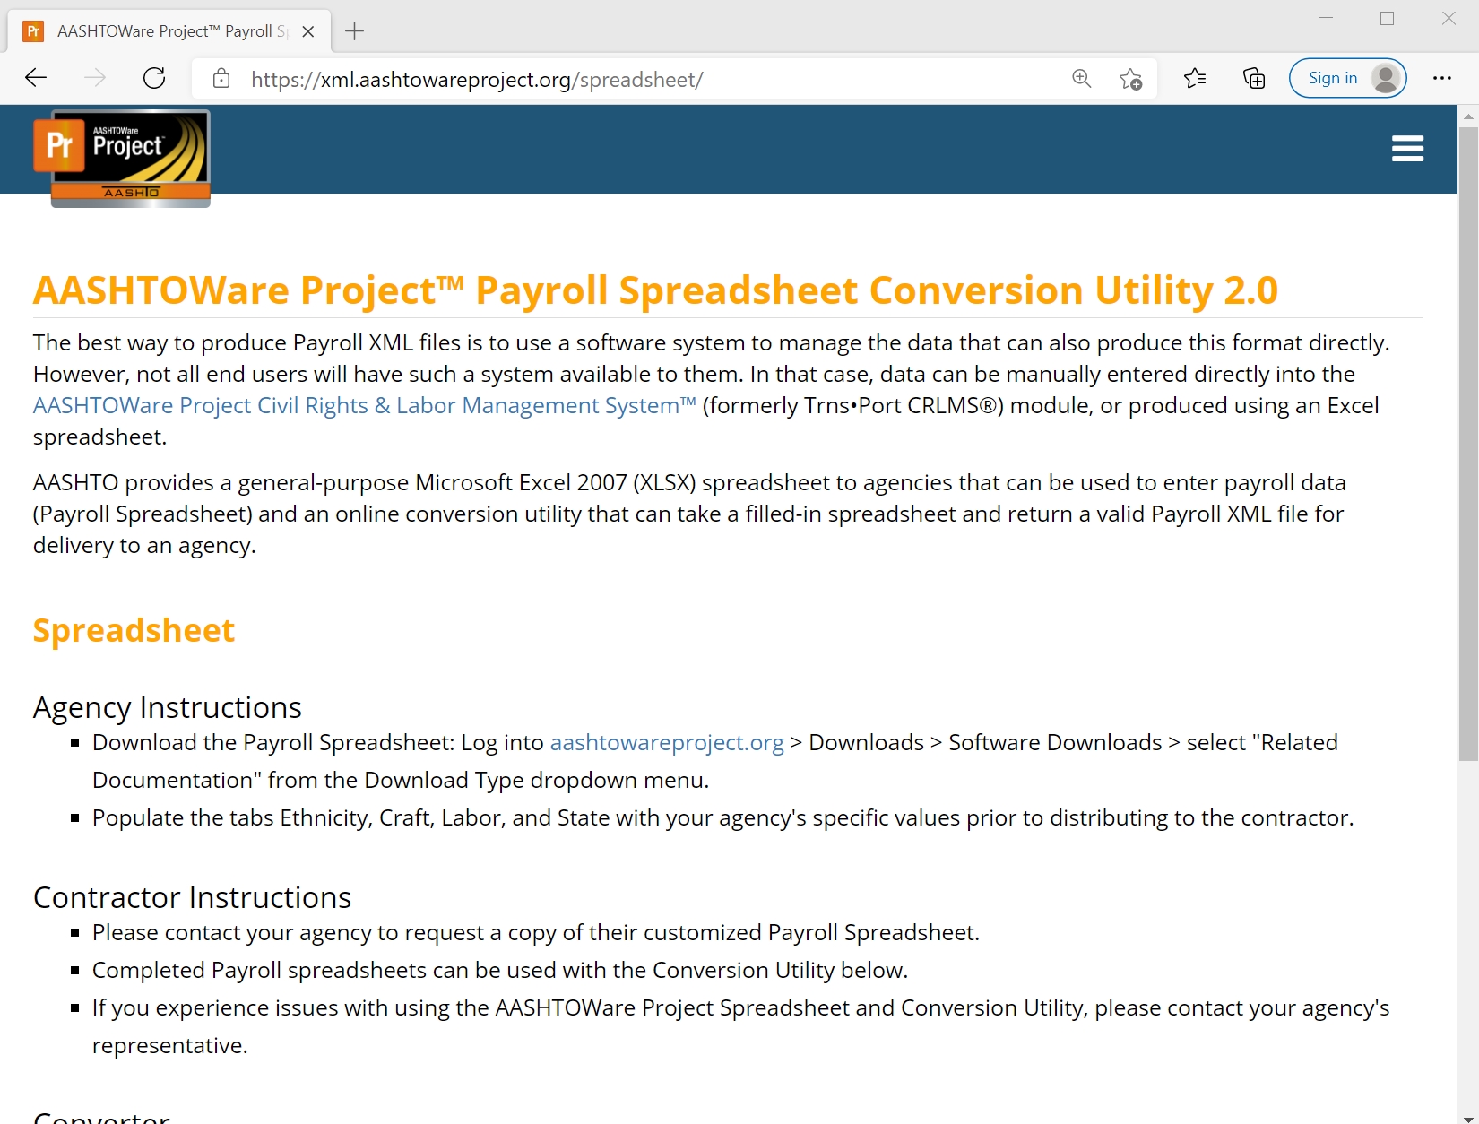The height and width of the screenshot is (1124, 1479).
Task: Close the AASHTOWare Project browser tab
Action: coord(308,31)
